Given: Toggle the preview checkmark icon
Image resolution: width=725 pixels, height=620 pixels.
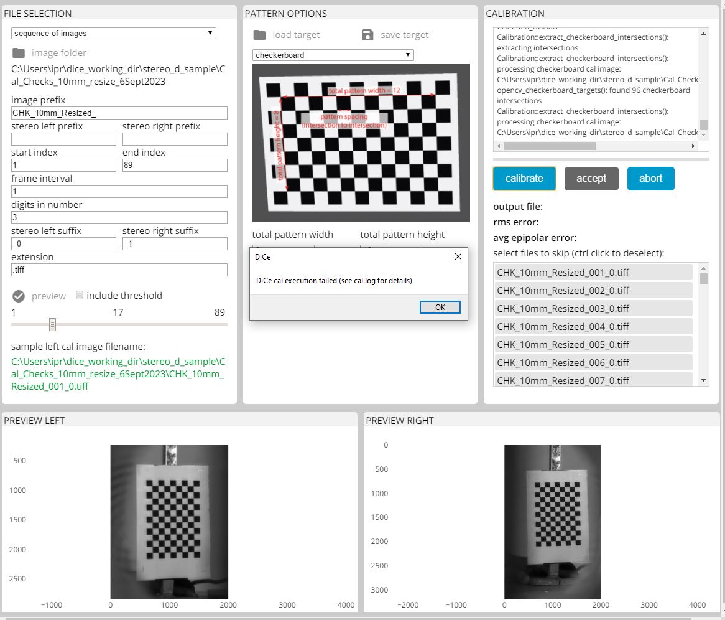Looking at the screenshot, I should 17,296.
